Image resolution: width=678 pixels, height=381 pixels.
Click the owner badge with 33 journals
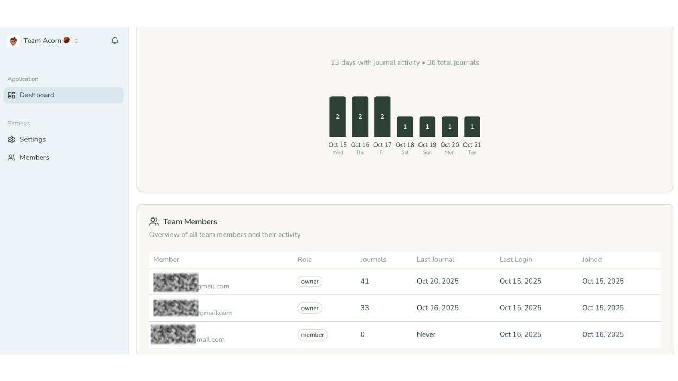coord(310,308)
